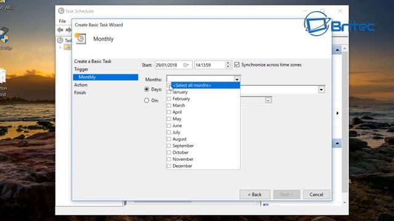Screen dimensions: 394x221
Task: Expand the Task Scheduler Library tree node
Action: coord(60,47)
